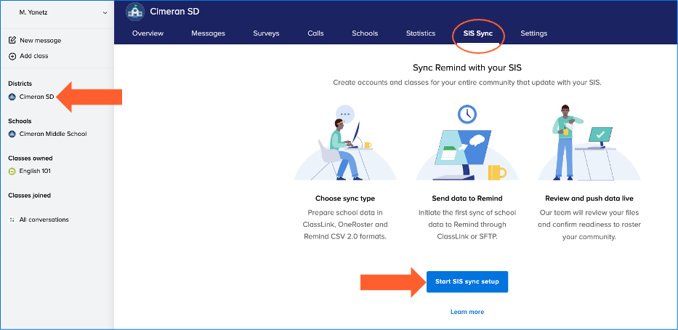Viewport: 678px width, 330px height.
Task: Click the Choose sync type illustration
Action: 345,143
